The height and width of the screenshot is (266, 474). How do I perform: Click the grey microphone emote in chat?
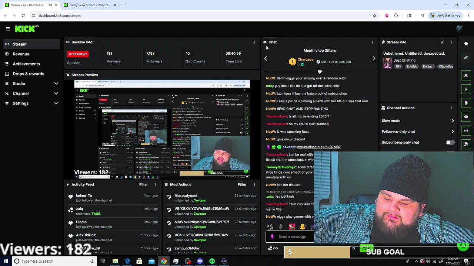click(x=281, y=226)
